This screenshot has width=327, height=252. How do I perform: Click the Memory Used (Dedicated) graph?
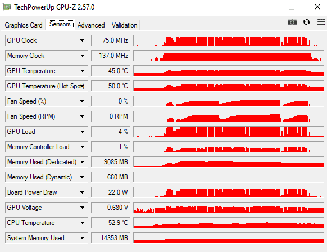pyautogui.click(x=229, y=162)
